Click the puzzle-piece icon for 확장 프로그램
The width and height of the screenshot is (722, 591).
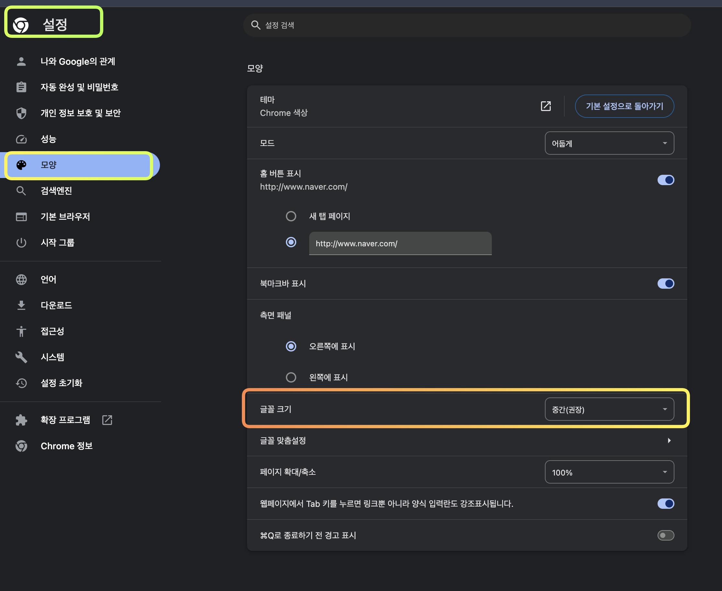[x=21, y=420]
